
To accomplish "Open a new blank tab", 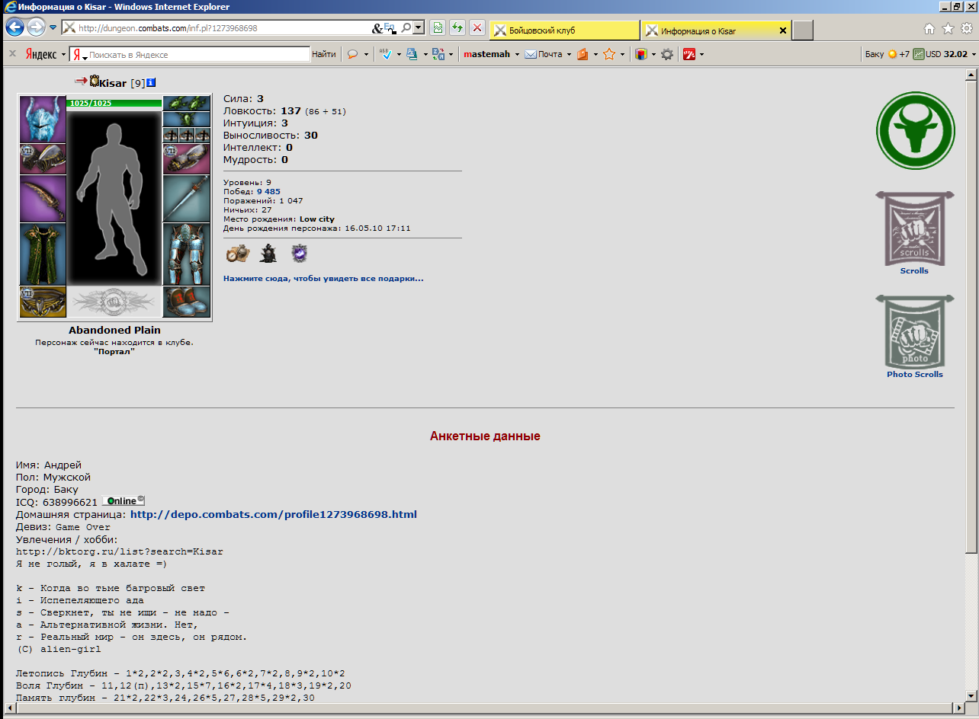I will [803, 30].
